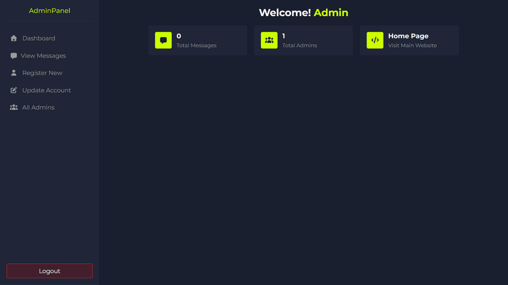Click the Welcome Admin heading
Screen dimensions: 508x285
point(304,13)
